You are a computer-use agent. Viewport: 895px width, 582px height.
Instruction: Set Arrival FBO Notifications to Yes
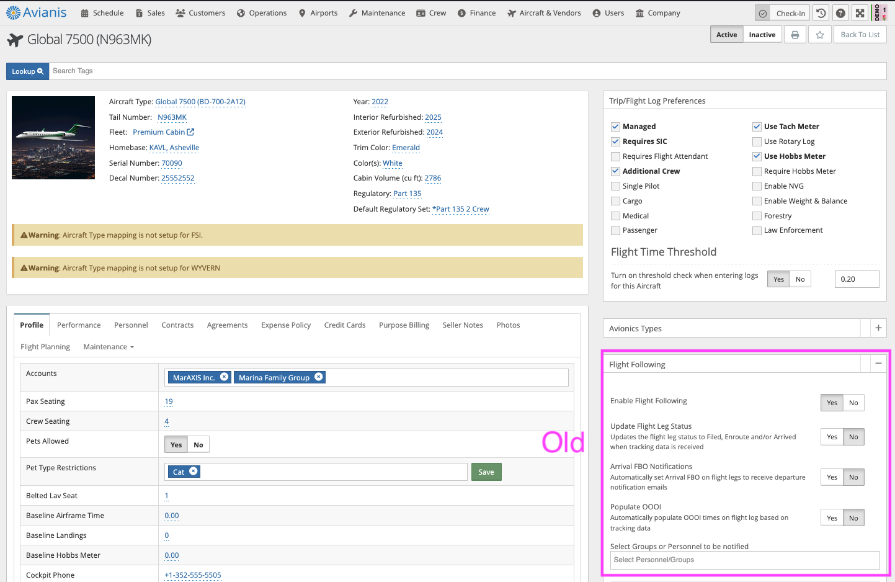(x=832, y=477)
